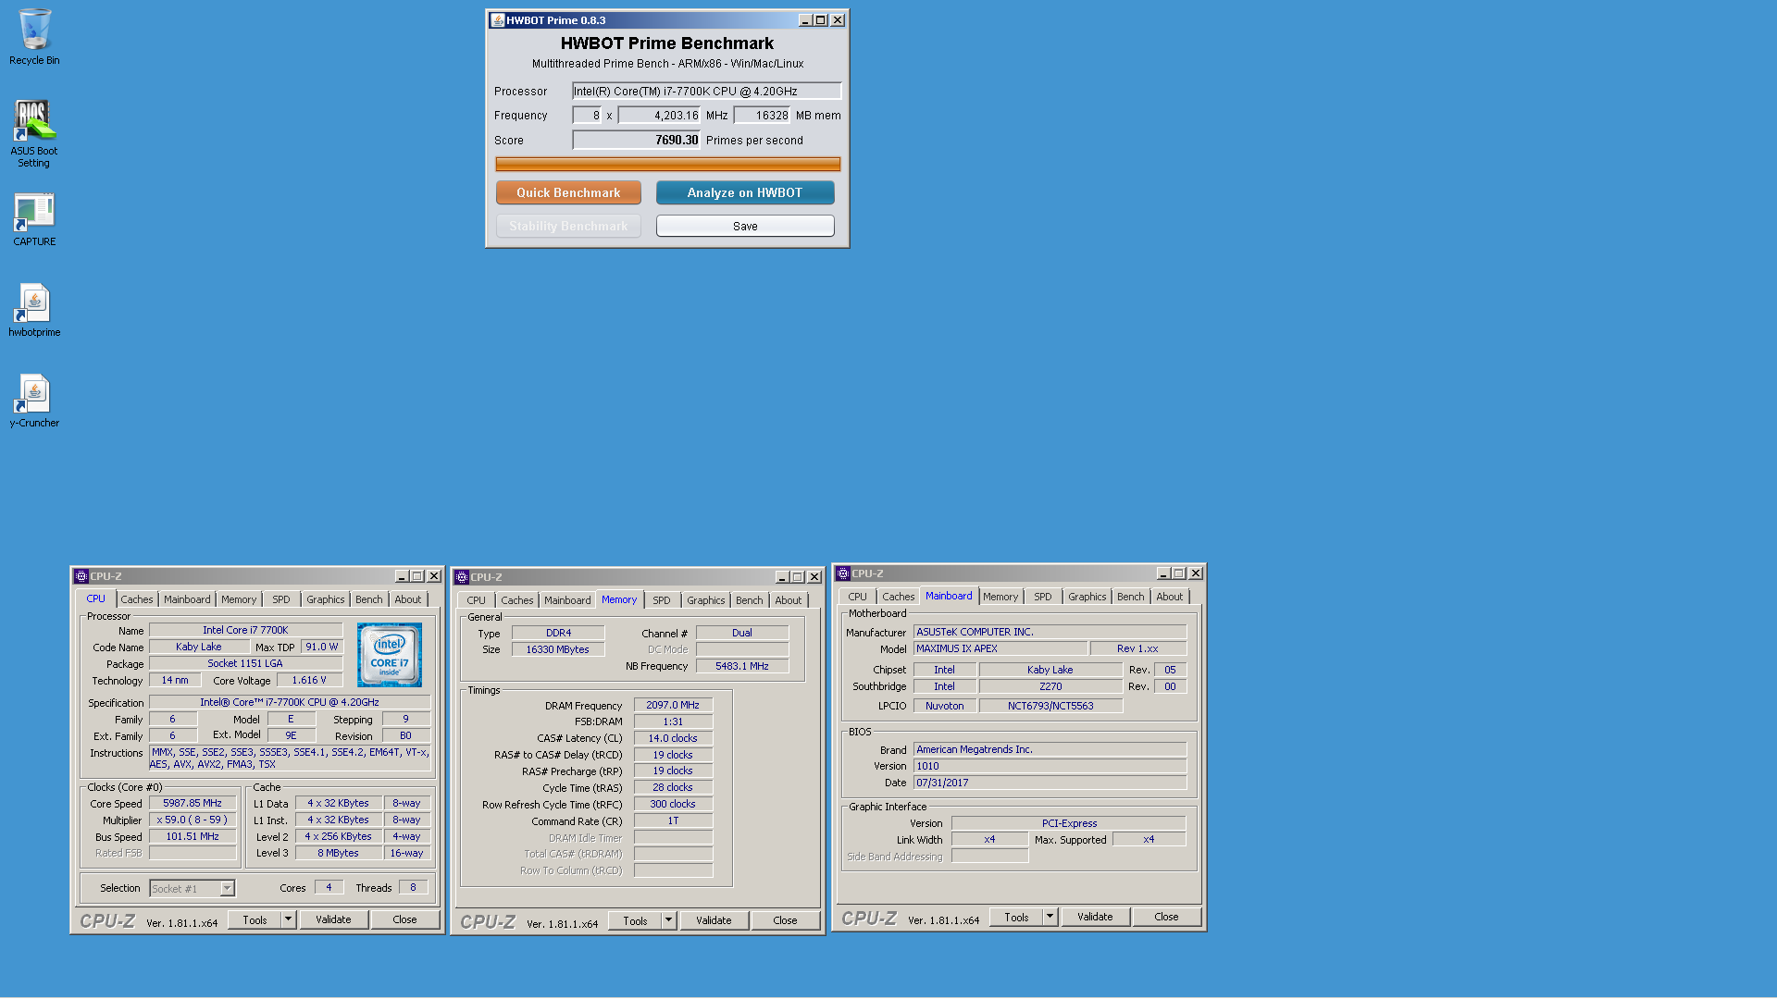Open Mainboard tab in first CPU-Z window
The height and width of the screenshot is (999, 1777).
coord(187,599)
